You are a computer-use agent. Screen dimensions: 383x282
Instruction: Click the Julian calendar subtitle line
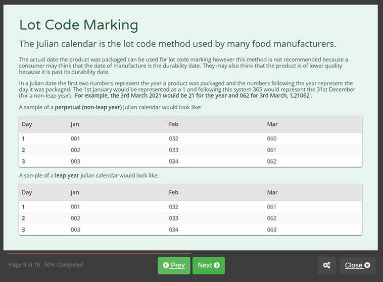click(177, 44)
